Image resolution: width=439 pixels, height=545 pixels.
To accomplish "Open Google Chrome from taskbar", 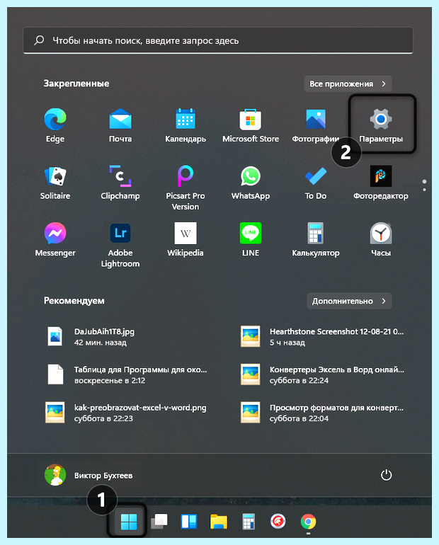I will click(x=308, y=522).
